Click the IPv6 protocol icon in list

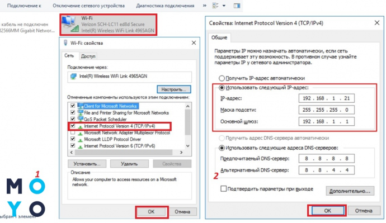coord(80,146)
